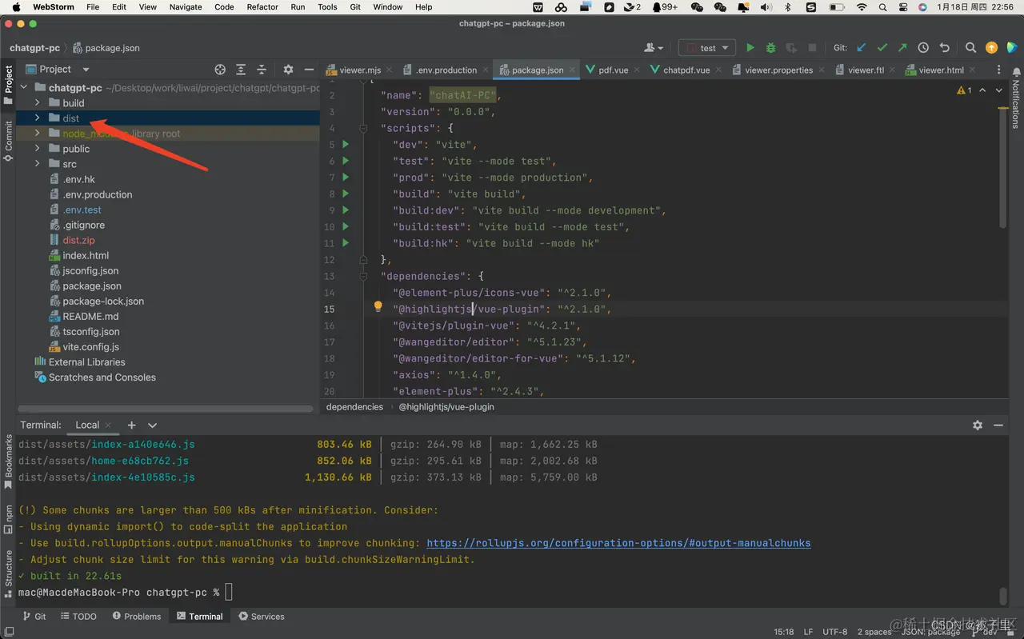Open the Refactor menu
This screenshot has width=1024, height=639.
click(x=262, y=7)
